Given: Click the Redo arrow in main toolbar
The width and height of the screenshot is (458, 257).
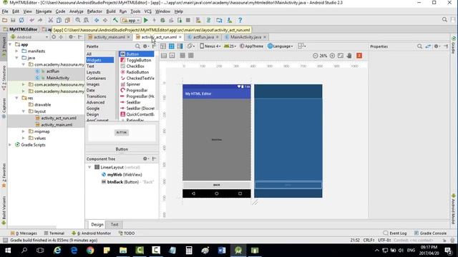Looking at the screenshot, I should pyautogui.click(x=40, y=20).
